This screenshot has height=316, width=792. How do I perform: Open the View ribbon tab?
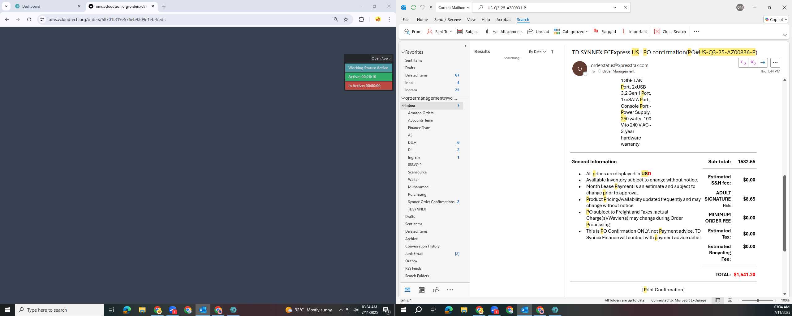tap(471, 19)
